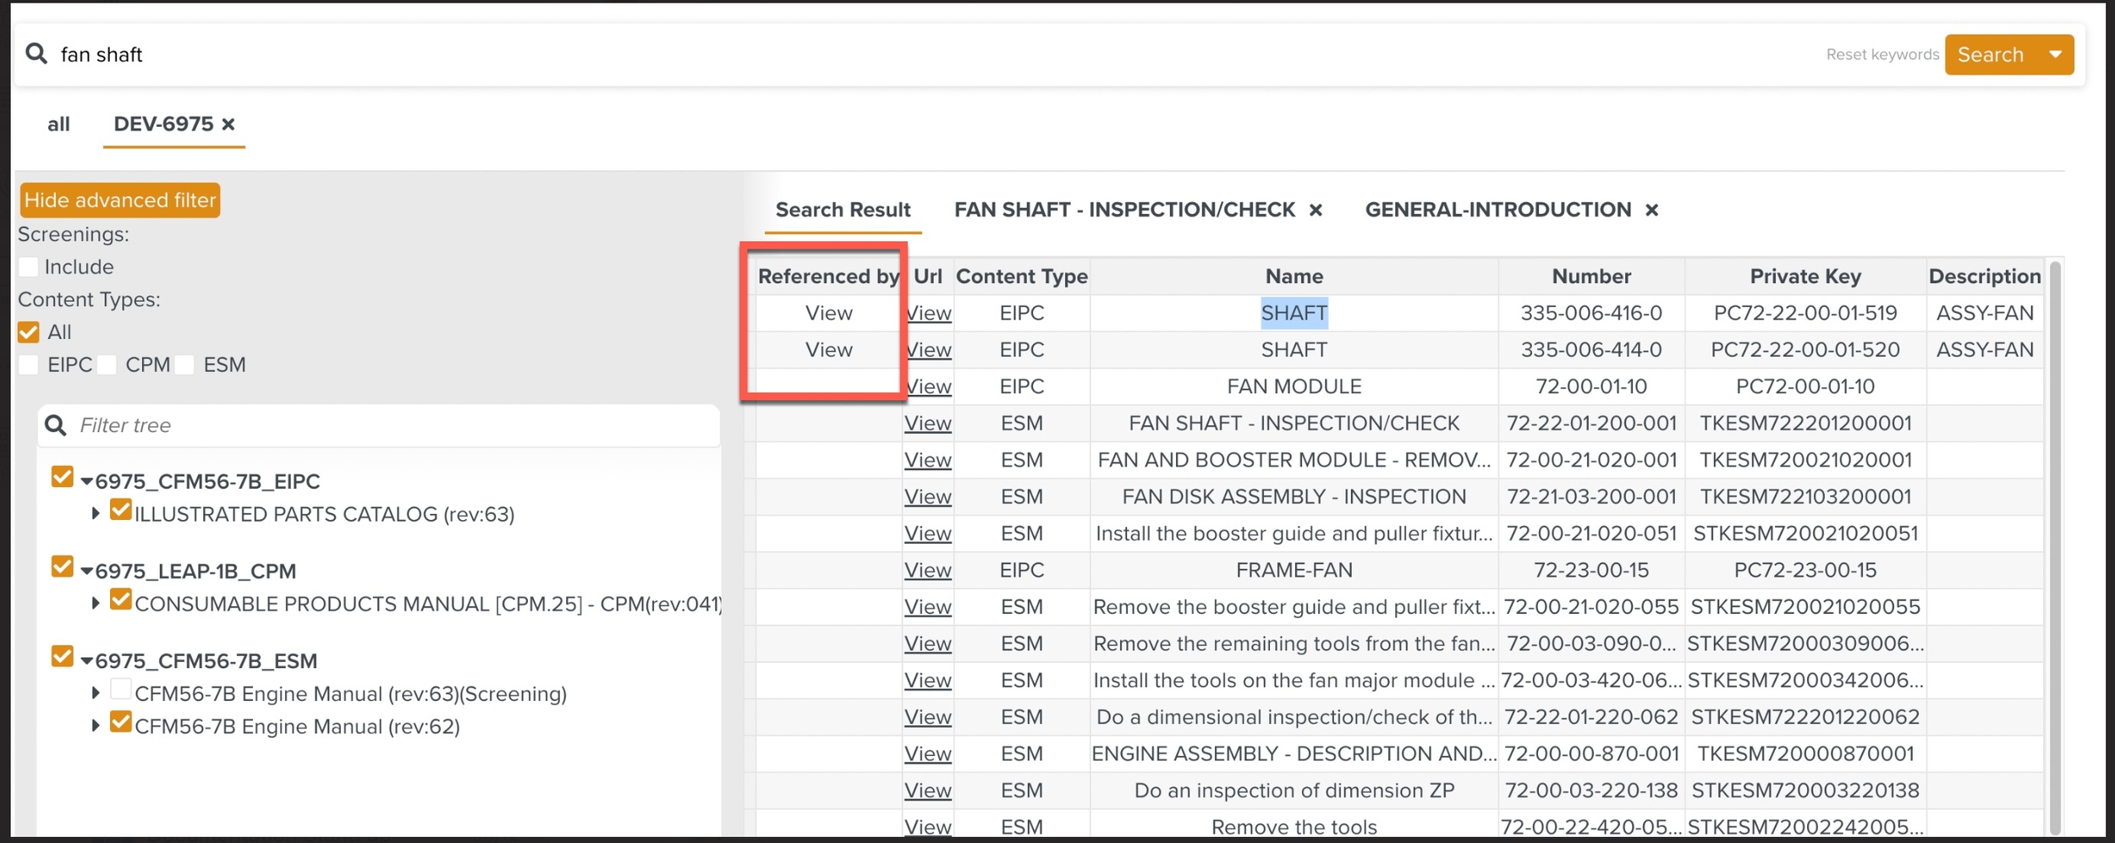Uncheck ILLUSTRATED PARTS CATALOG checkbox

[121, 509]
